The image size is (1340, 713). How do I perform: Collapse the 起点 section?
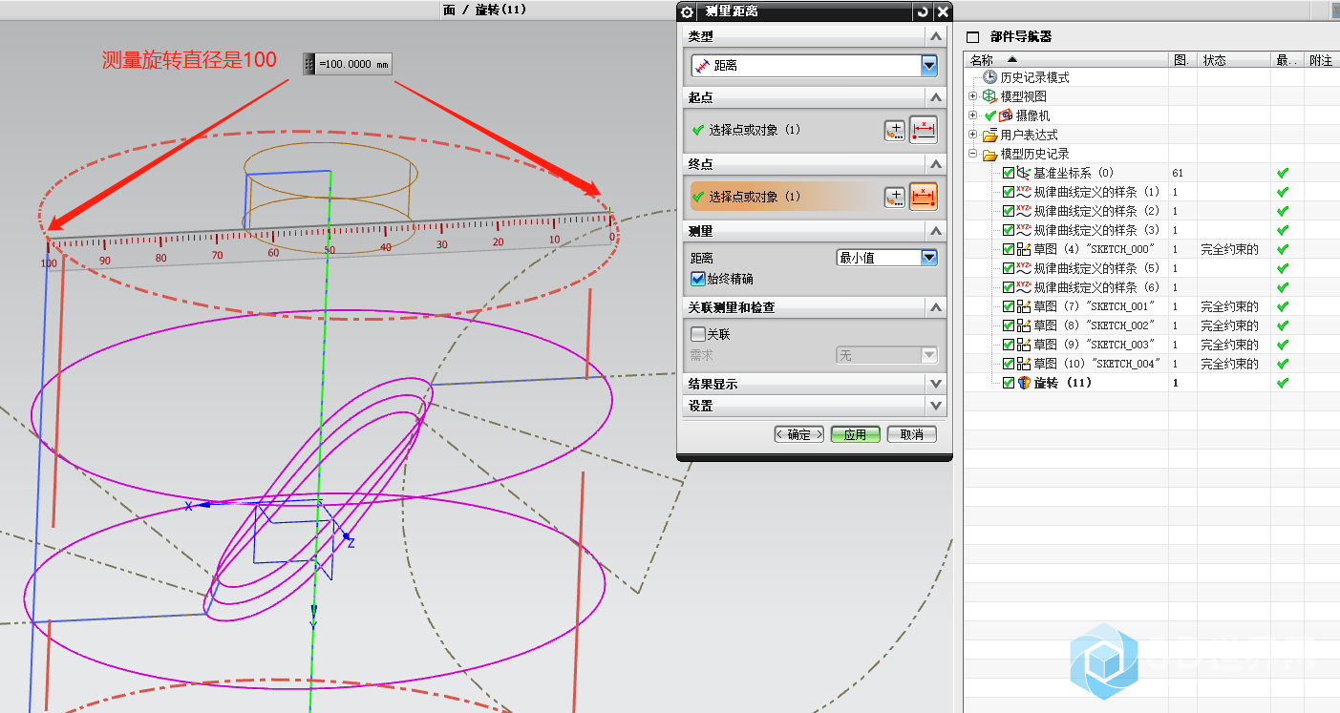[935, 97]
